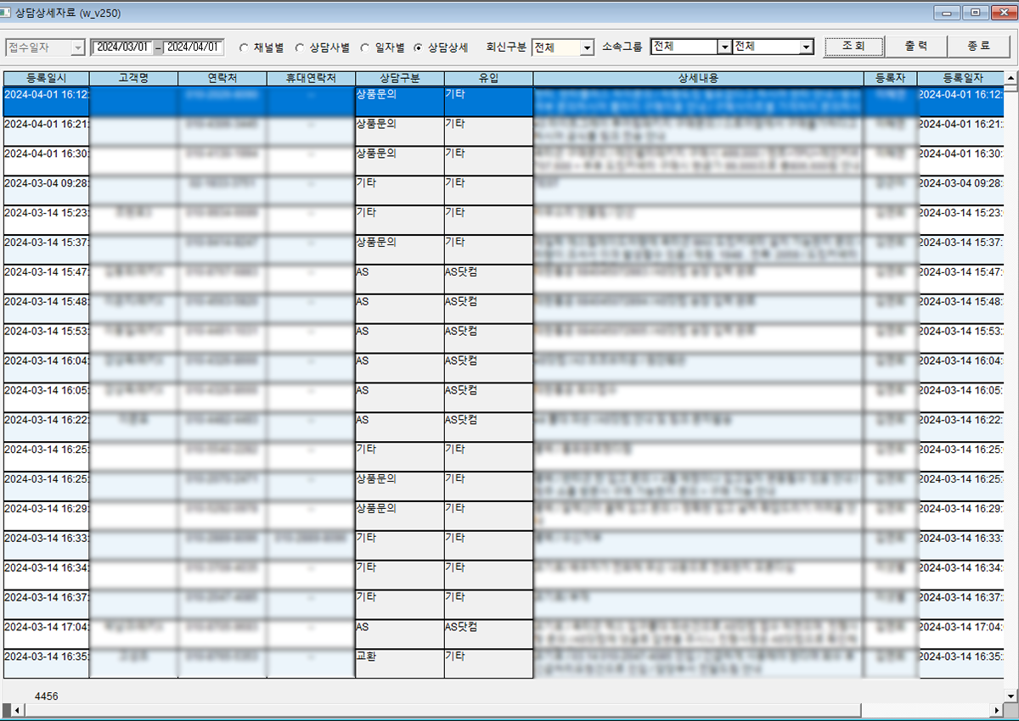
Task: Click the vertical scrollbar up arrow
Action: click(1011, 76)
